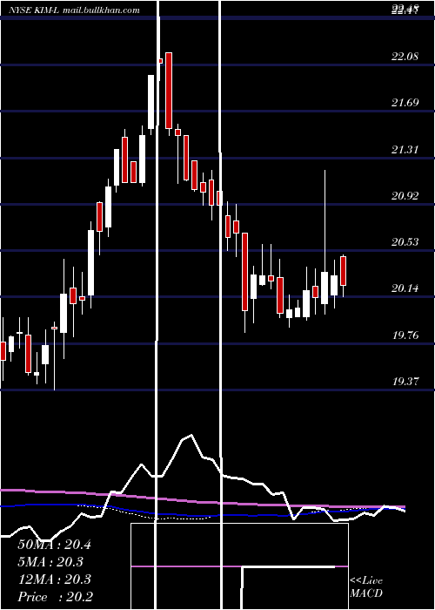Click the 19.37 price axis label
435x610 pixels.
(x=405, y=382)
